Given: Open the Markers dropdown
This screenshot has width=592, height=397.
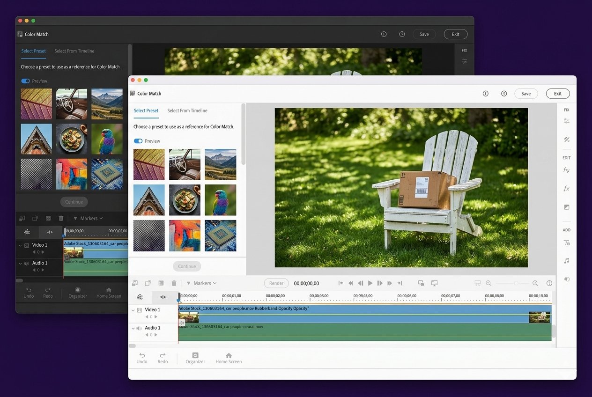Looking at the screenshot, I should 201,283.
